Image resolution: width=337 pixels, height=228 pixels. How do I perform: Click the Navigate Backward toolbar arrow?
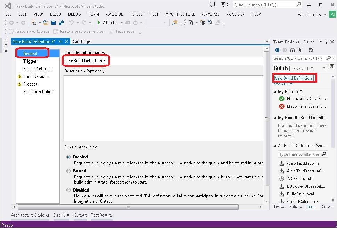[x=11, y=23]
